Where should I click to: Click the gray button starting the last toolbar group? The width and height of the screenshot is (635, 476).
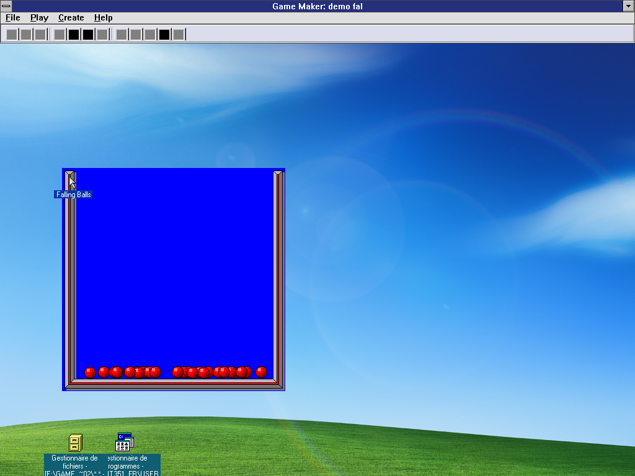point(122,34)
